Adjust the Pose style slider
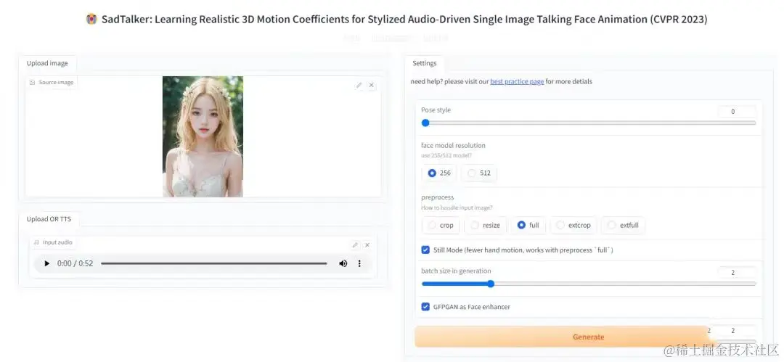The height and width of the screenshot is (362, 784). pyautogui.click(x=589, y=123)
